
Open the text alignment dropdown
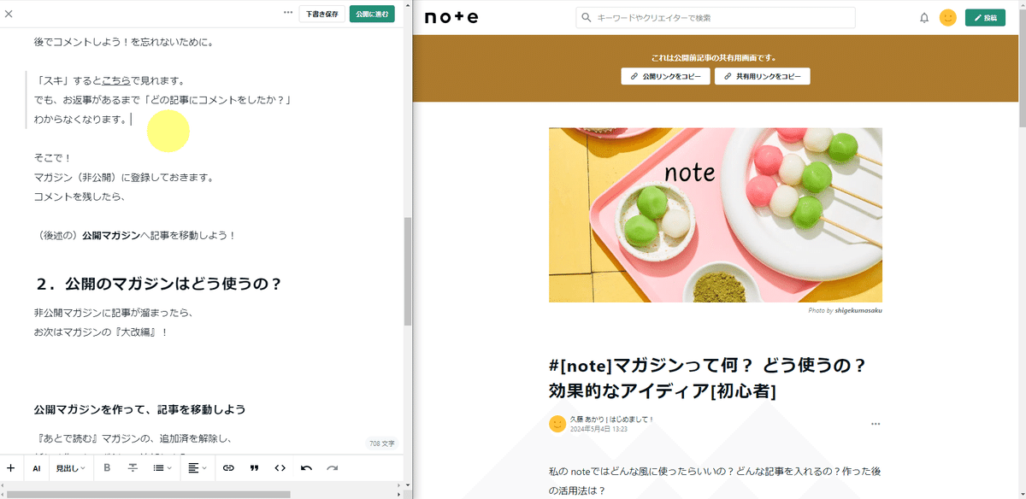[198, 468]
